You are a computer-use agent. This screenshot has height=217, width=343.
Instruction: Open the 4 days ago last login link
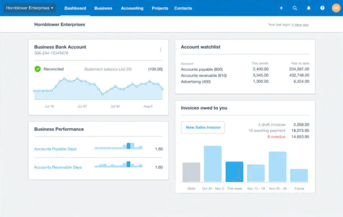pyautogui.click(x=300, y=24)
